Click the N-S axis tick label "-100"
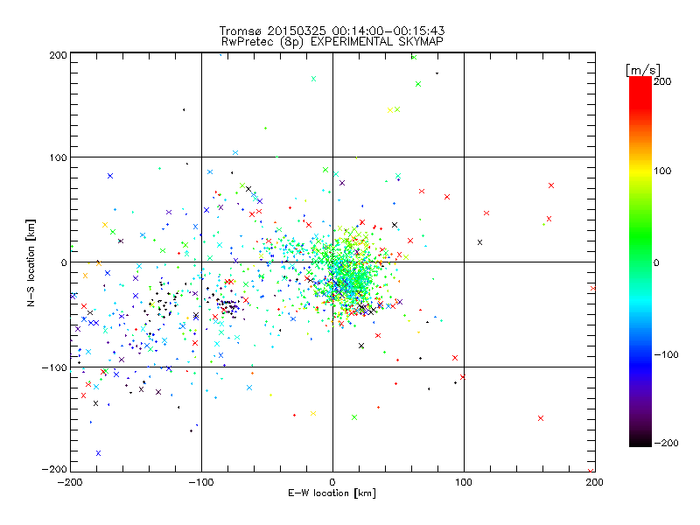The height and width of the screenshot is (525, 700). (54, 367)
